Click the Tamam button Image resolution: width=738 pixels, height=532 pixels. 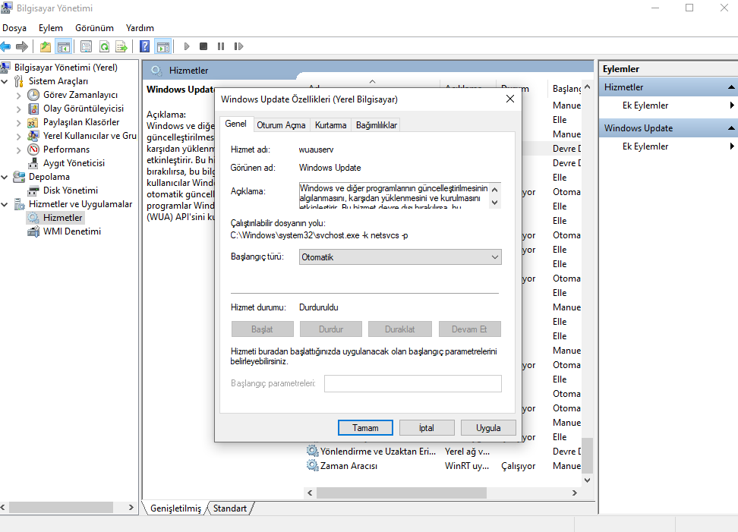click(x=365, y=427)
